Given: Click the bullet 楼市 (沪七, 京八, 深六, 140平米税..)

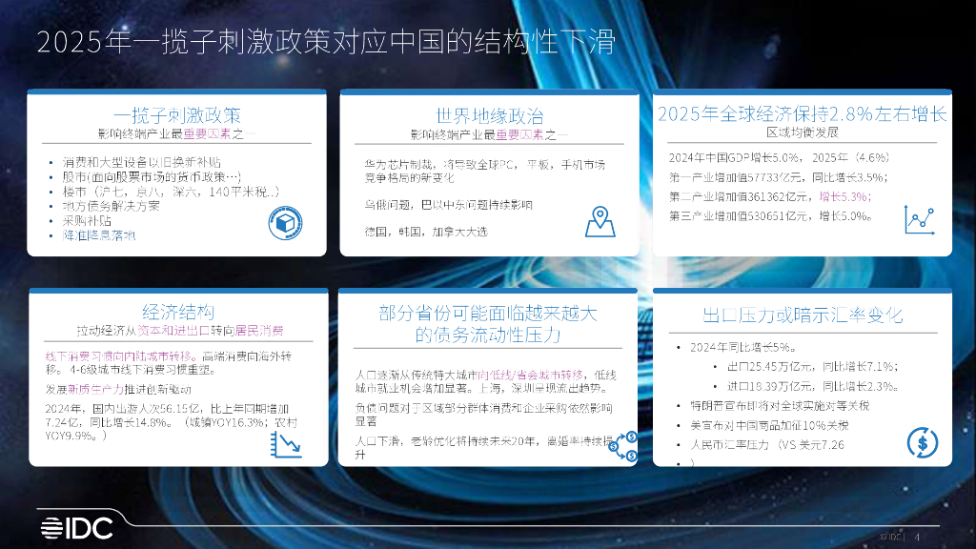Looking at the screenshot, I should 171,192.
